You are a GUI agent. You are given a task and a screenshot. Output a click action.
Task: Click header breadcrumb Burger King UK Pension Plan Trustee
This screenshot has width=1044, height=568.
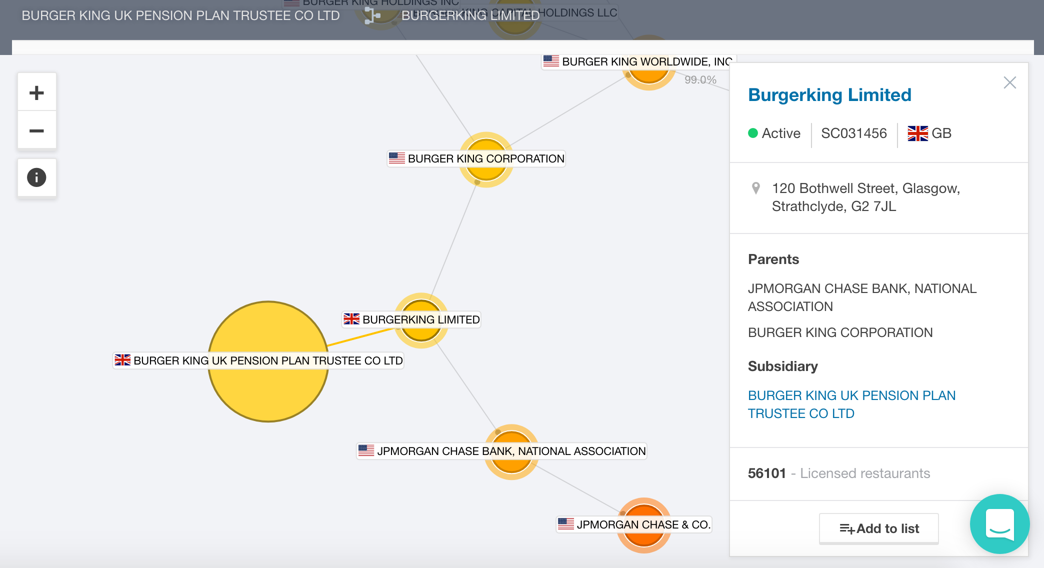tap(180, 15)
